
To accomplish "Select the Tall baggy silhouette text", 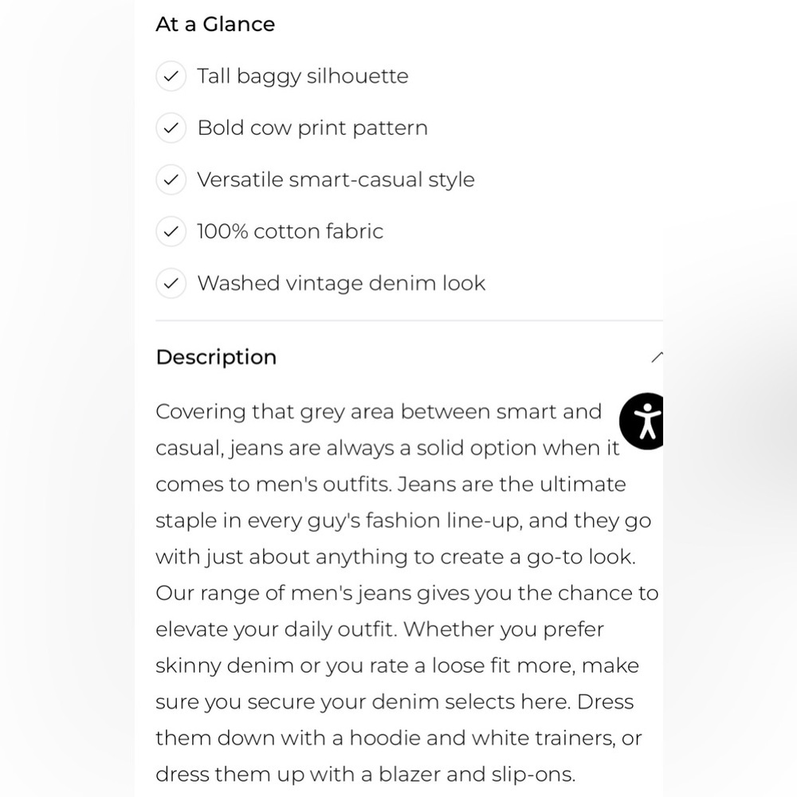I will 303,77.
